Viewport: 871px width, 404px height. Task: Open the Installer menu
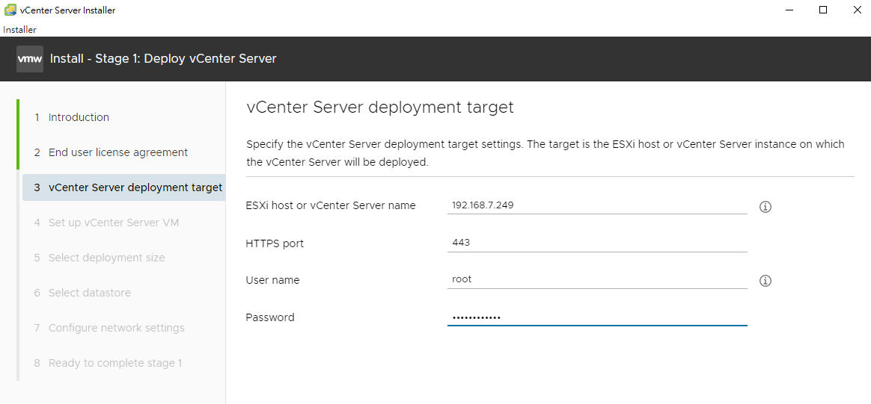20,30
